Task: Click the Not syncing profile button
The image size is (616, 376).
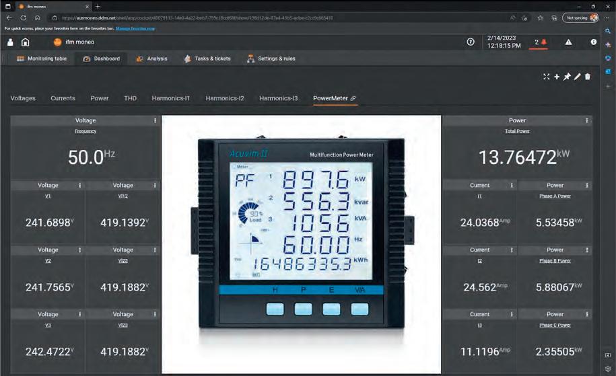Action: point(580,17)
